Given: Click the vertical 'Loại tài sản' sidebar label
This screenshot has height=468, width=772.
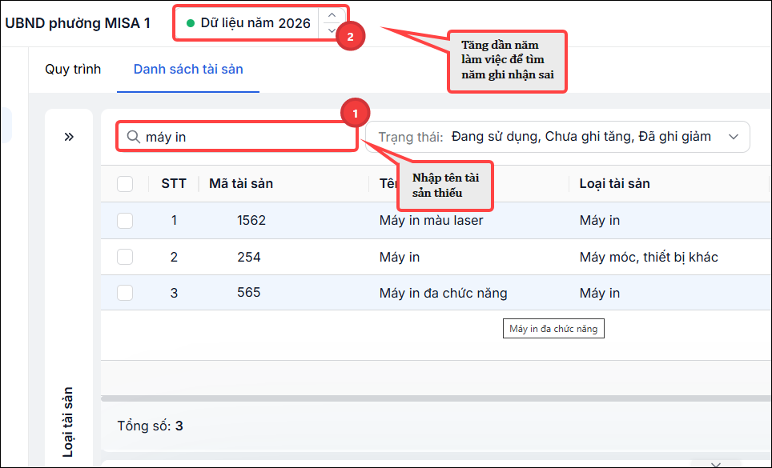Looking at the screenshot, I should point(68,422).
